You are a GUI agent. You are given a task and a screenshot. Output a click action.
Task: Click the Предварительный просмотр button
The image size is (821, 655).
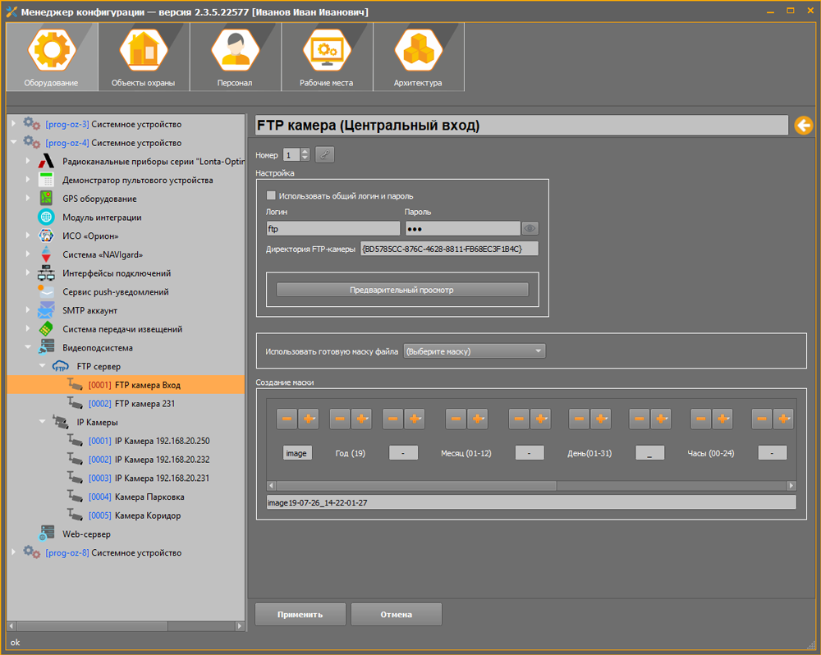point(401,290)
